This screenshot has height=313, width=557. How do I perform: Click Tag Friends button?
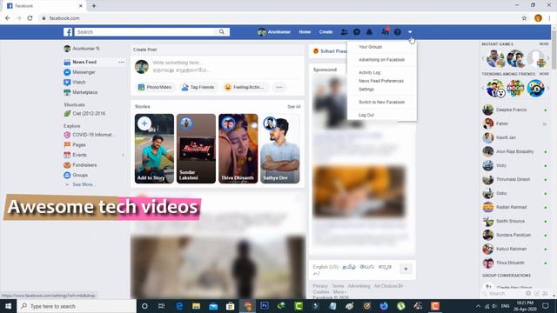(198, 87)
